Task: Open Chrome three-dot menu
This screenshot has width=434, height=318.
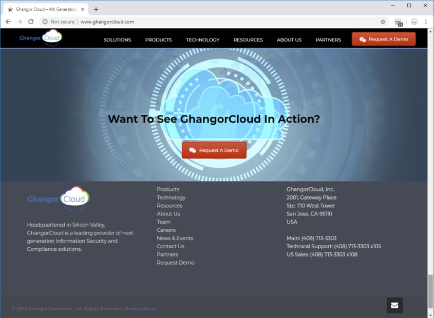Action: [x=426, y=22]
